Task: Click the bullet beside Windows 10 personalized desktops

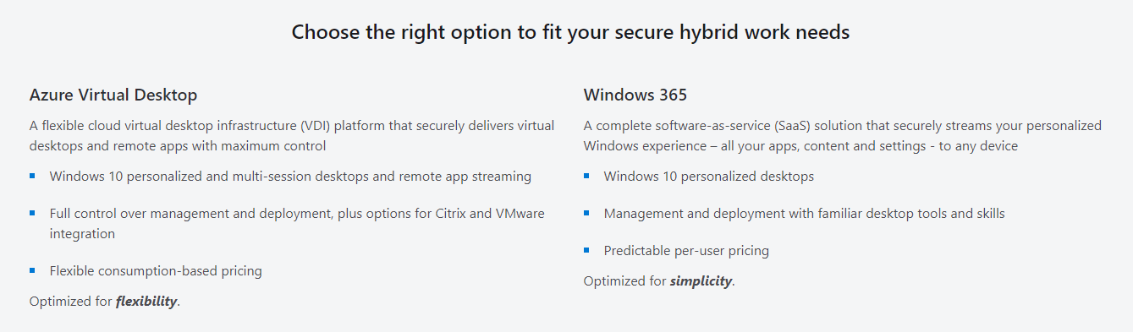Action: [586, 177]
